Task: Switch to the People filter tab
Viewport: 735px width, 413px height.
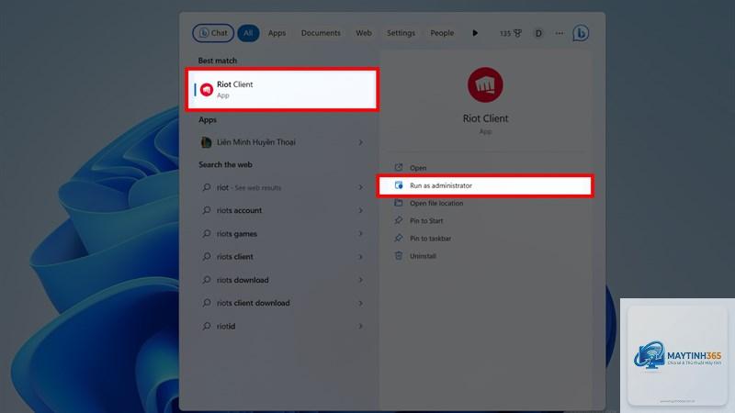Action: [442, 33]
